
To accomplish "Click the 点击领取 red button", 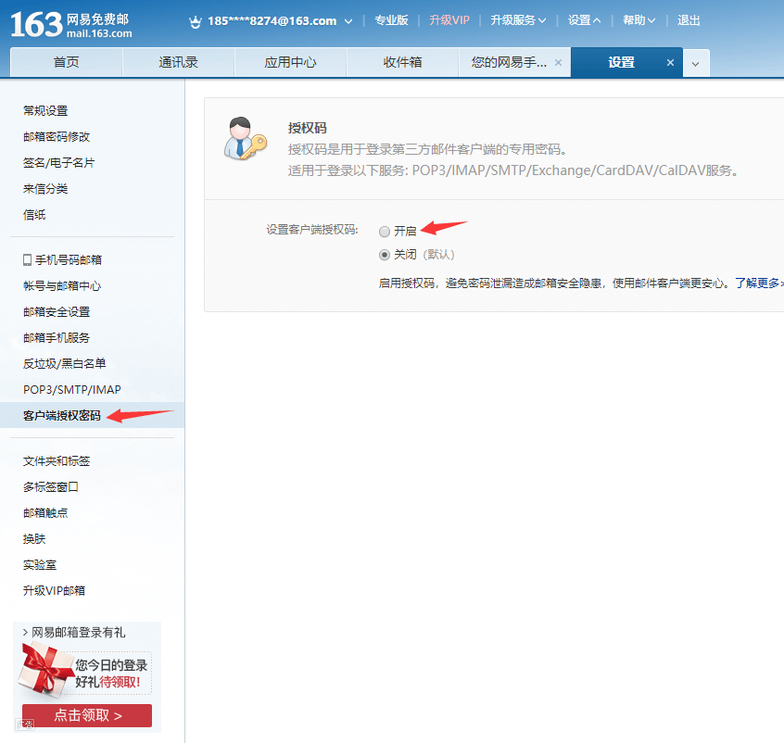I will click(87, 715).
